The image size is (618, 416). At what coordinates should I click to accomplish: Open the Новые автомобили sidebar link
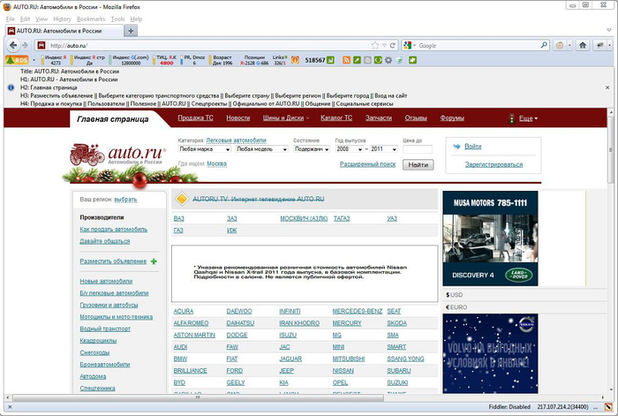(x=106, y=281)
